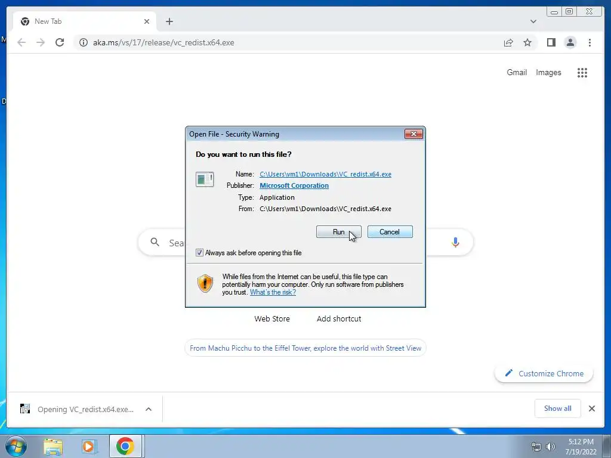
Task: Go back with Chrome's back arrow
Action: coord(21,42)
